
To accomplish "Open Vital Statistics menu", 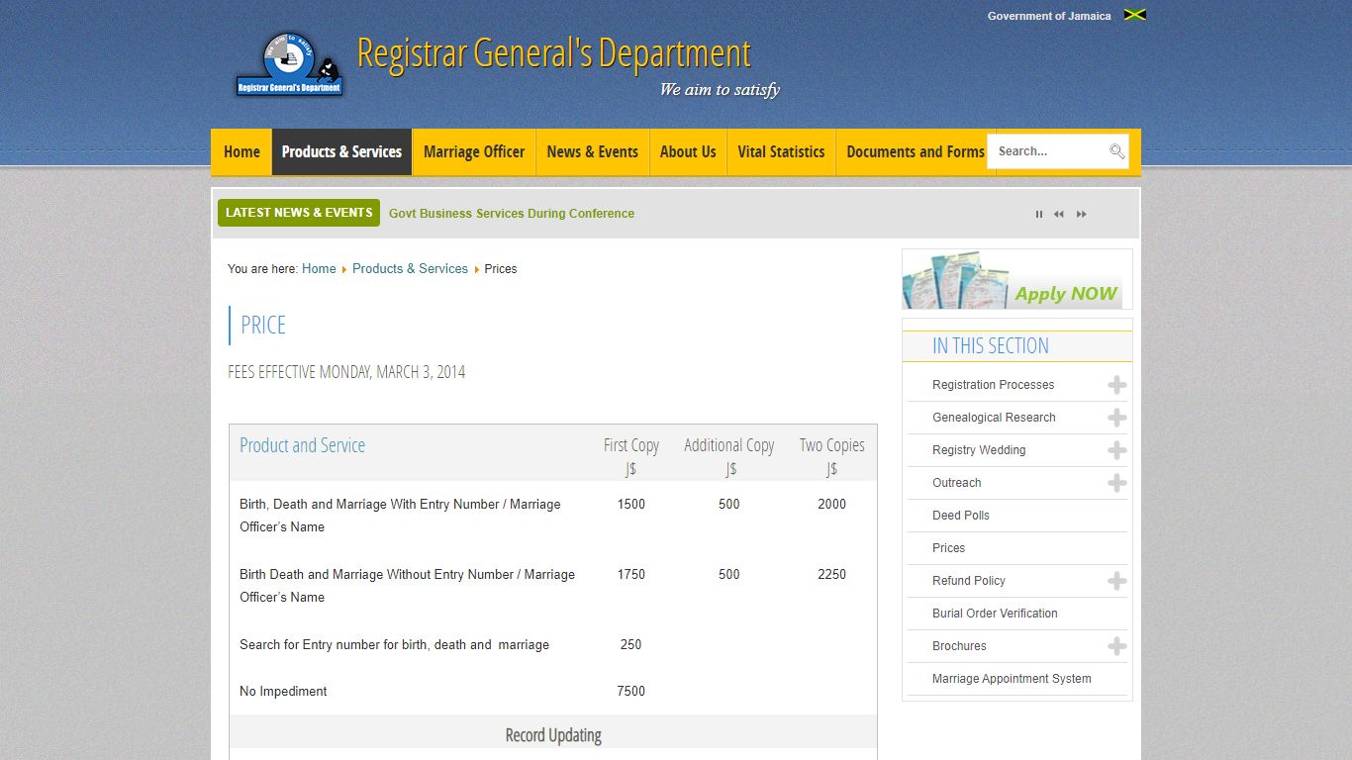I will [781, 151].
